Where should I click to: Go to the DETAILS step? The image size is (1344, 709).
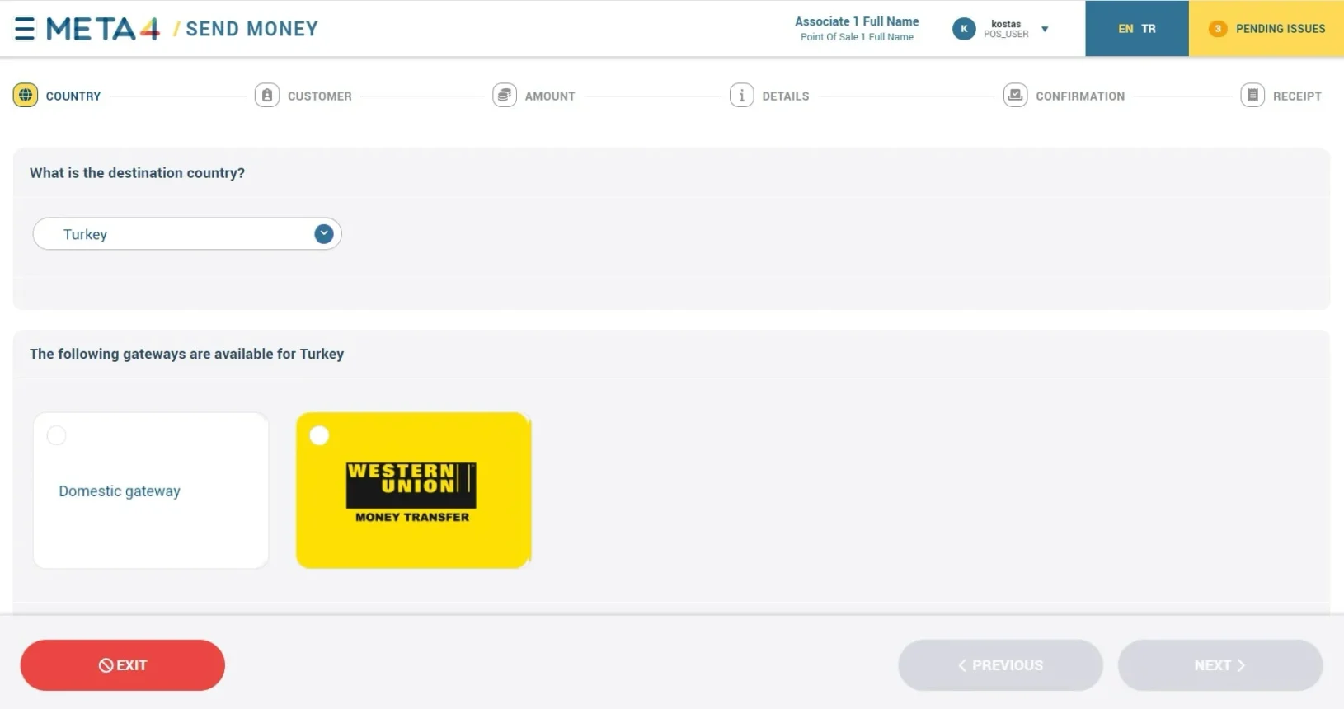(786, 96)
